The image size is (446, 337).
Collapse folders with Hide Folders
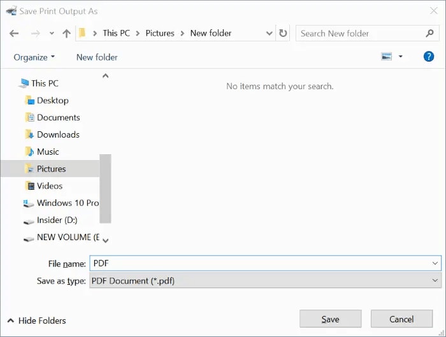click(36, 320)
